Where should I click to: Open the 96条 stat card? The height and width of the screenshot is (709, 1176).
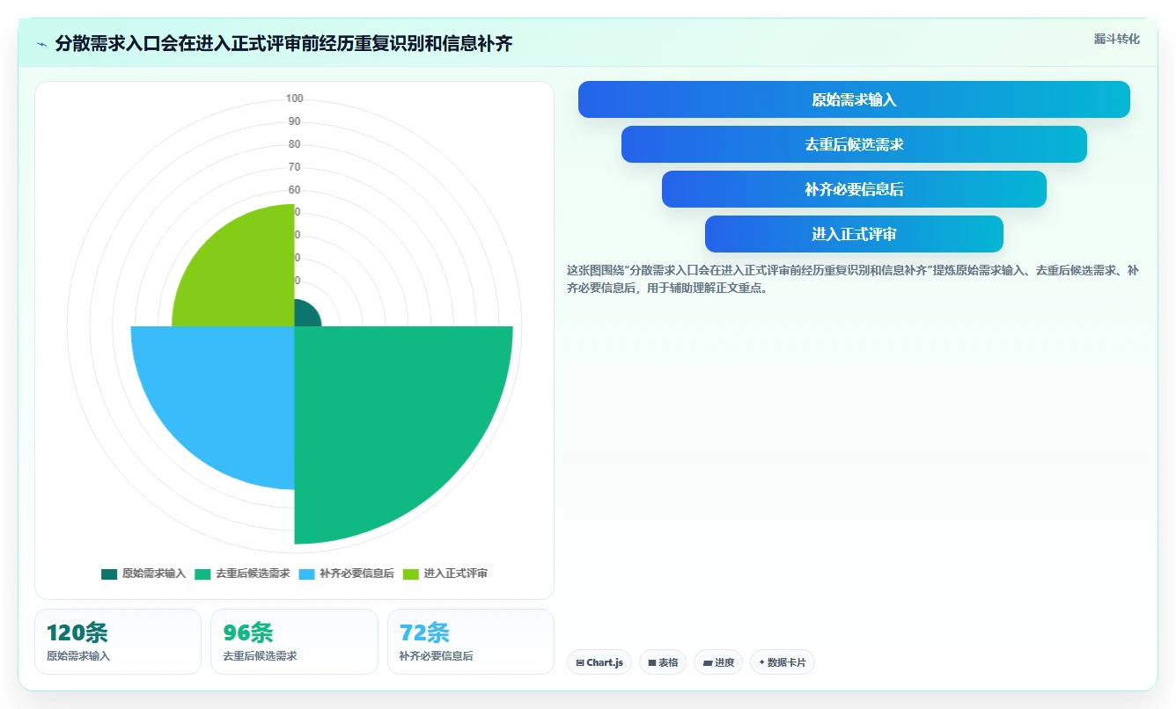(x=294, y=641)
